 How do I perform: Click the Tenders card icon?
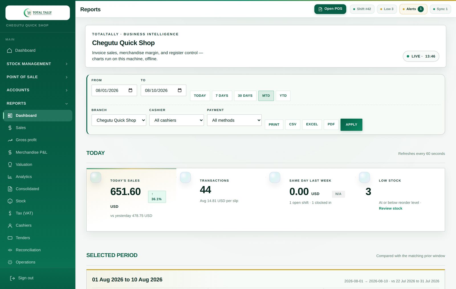coord(10,238)
